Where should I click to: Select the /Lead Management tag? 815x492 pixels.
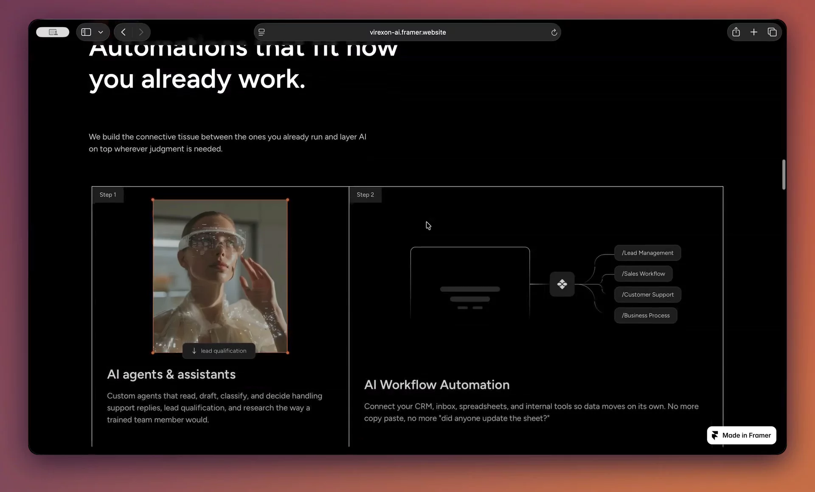click(x=647, y=253)
